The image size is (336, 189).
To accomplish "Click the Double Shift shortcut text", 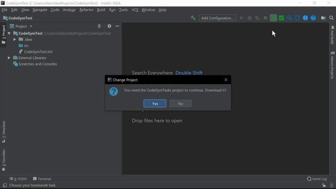I will point(189,73).
